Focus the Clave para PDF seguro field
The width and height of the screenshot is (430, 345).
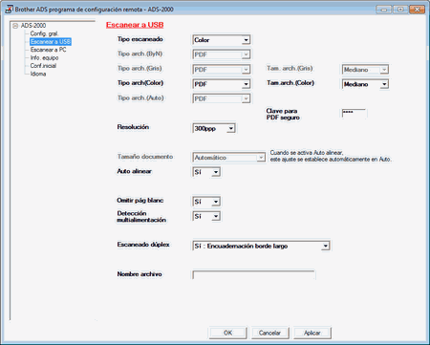click(354, 113)
